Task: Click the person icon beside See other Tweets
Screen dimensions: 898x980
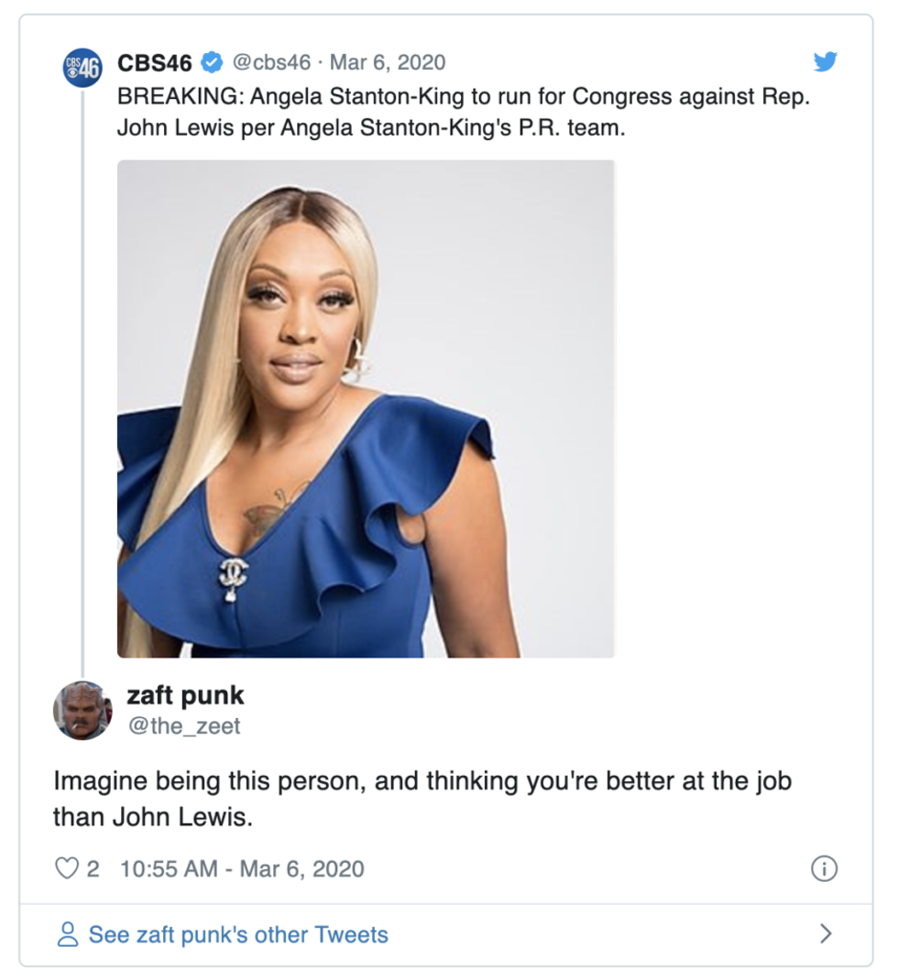Action: pos(68,934)
